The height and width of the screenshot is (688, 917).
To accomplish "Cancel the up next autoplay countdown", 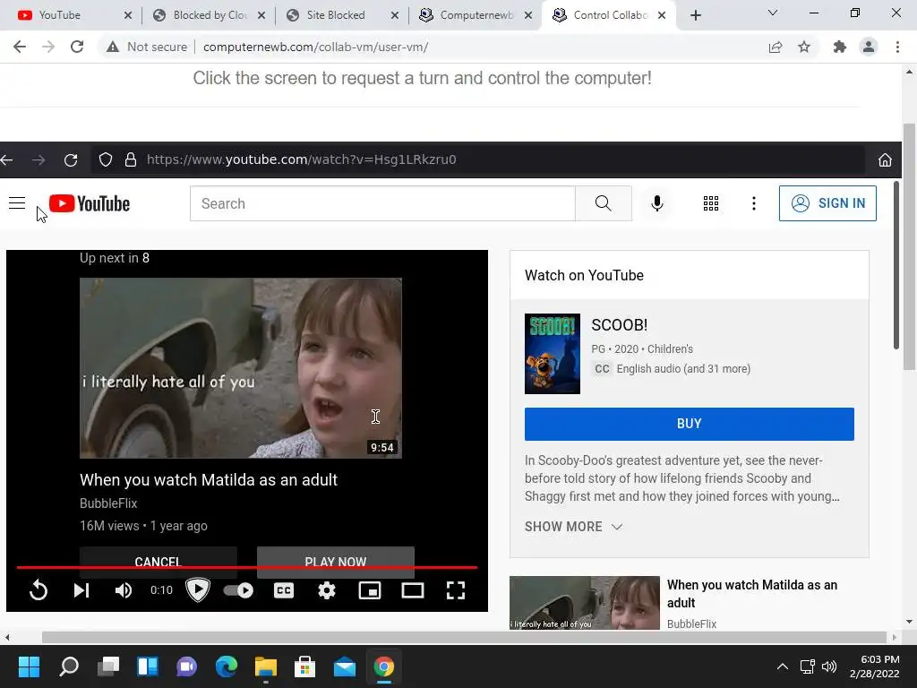I will point(158,562).
